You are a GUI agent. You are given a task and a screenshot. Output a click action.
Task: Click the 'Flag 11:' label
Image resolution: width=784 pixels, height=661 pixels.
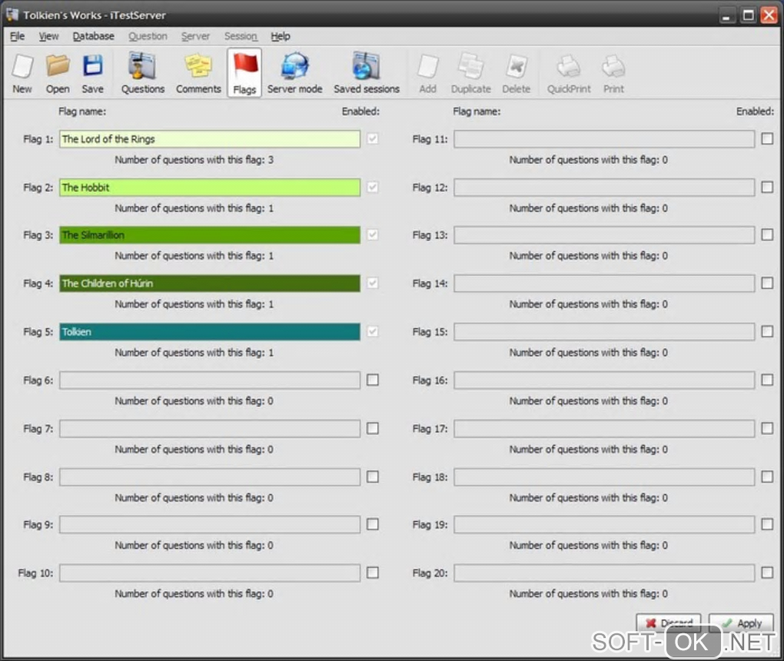(430, 139)
